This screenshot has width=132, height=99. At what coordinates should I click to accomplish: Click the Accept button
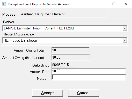(48, 93)
